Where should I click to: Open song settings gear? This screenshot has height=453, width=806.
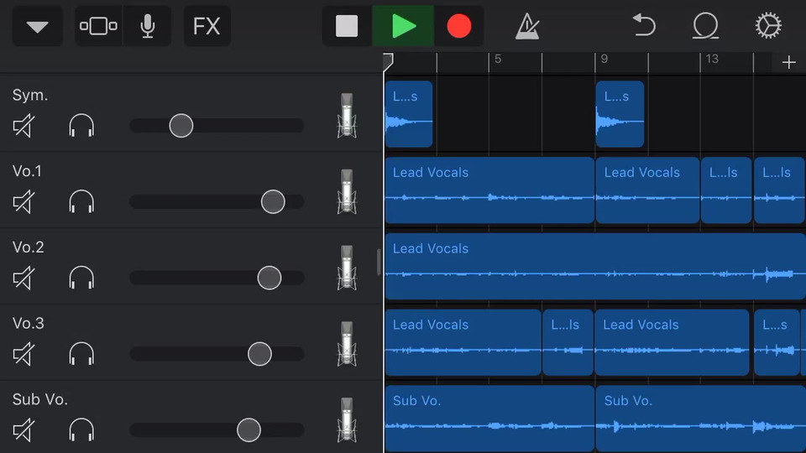coord(768,26)
